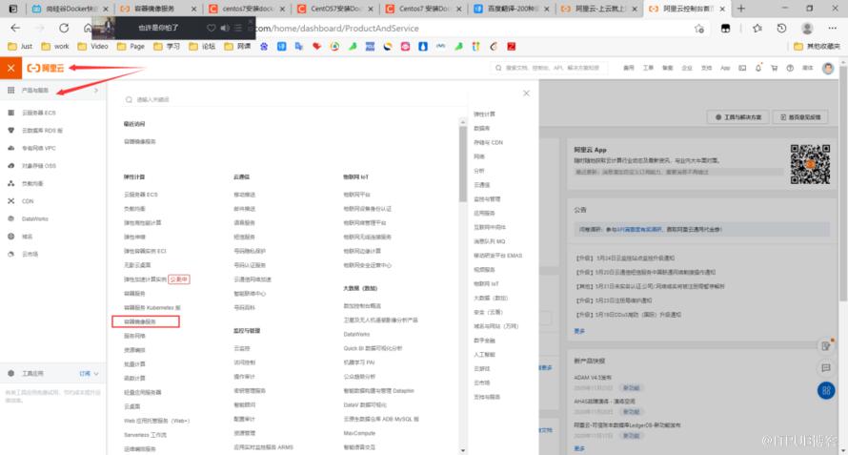Click the header search box
848x455 pixels.
pos(549,69)
